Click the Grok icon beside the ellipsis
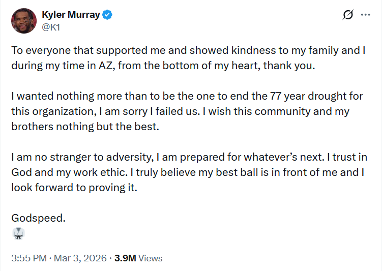 [x=348, y=15]
